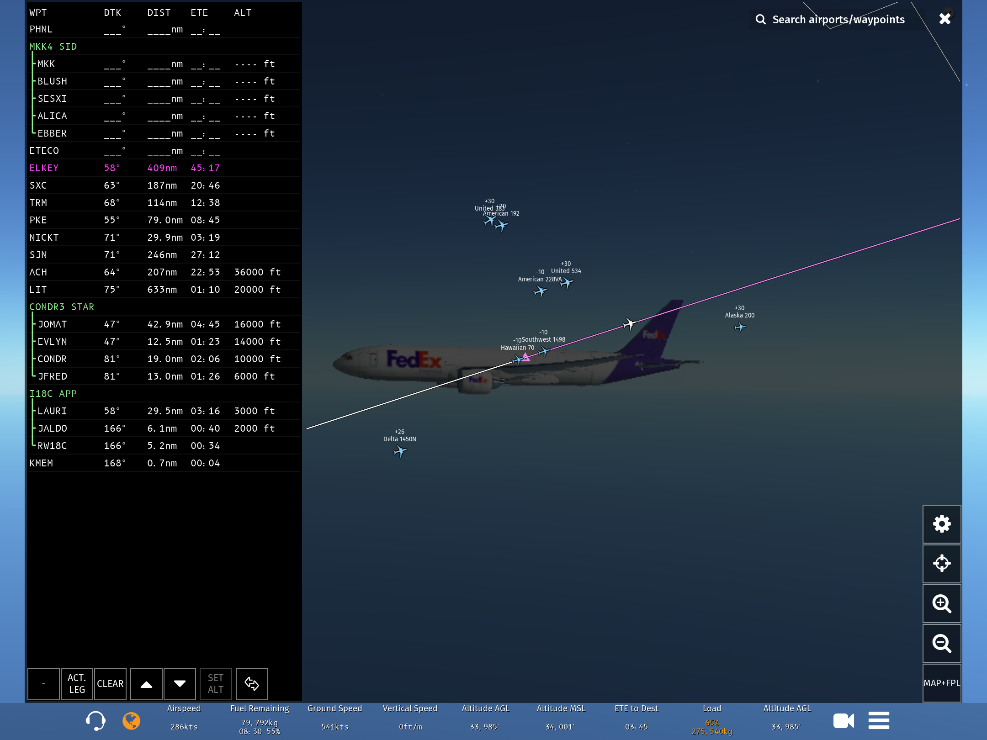Toggle the MAP+FPL view mode

[x=941, y=683]
